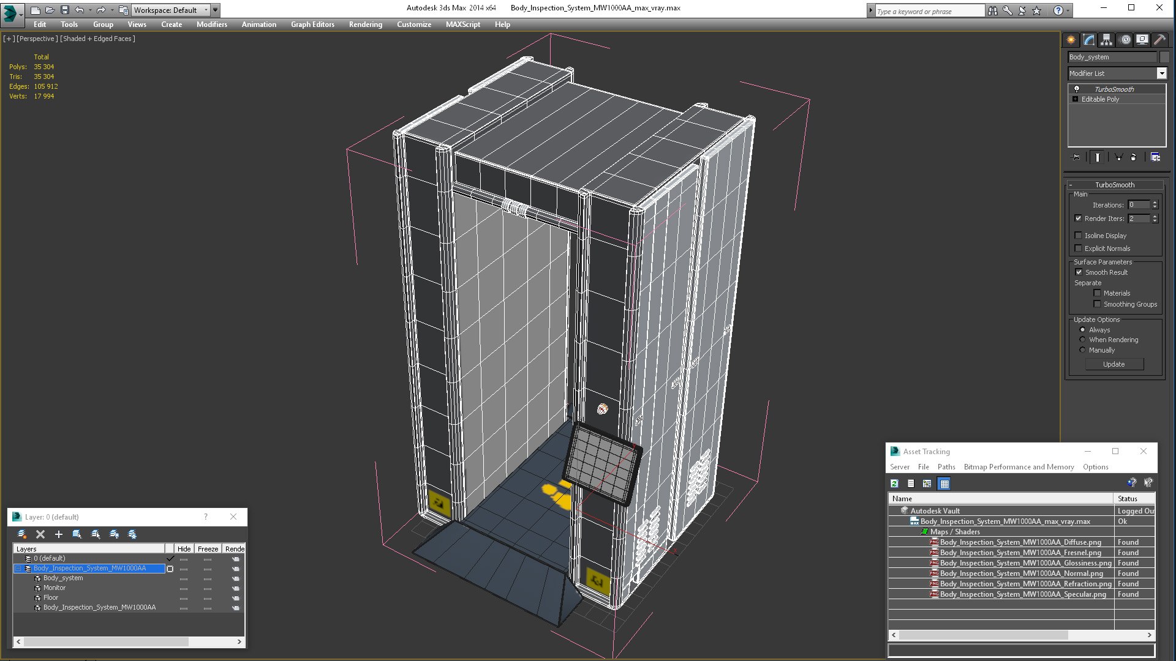The image size is (1176, 661).
Task: Click Configure Modifier Sets icon
Action: [x=1155, y=157]
